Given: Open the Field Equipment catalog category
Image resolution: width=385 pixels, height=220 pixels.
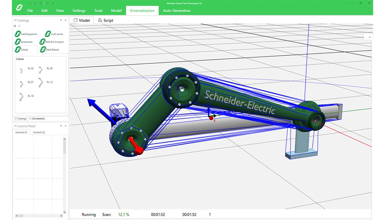Looking at the screenshot, I should (x=26, y=34).
